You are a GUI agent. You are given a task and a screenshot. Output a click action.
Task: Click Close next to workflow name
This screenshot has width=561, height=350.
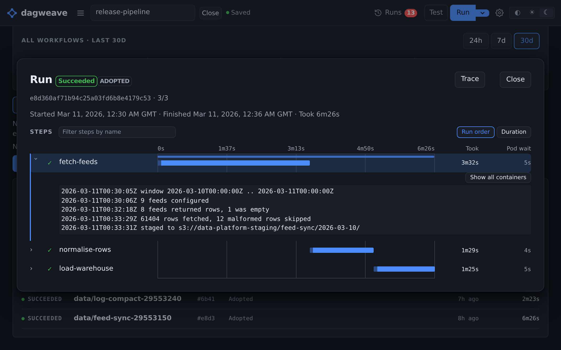[210, 13]
